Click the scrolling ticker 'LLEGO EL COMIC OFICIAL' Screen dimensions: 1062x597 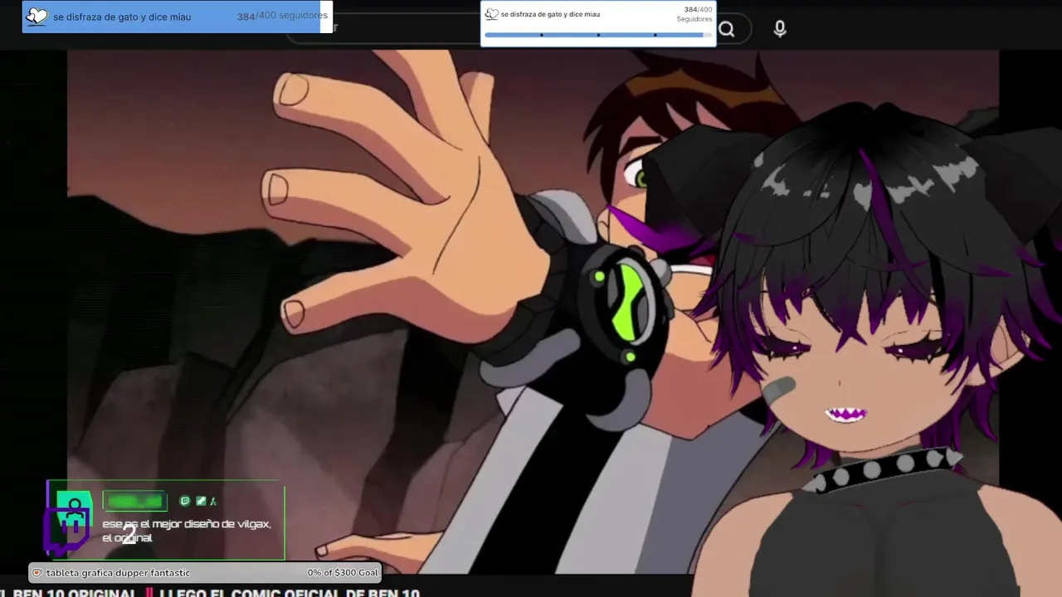289,593
